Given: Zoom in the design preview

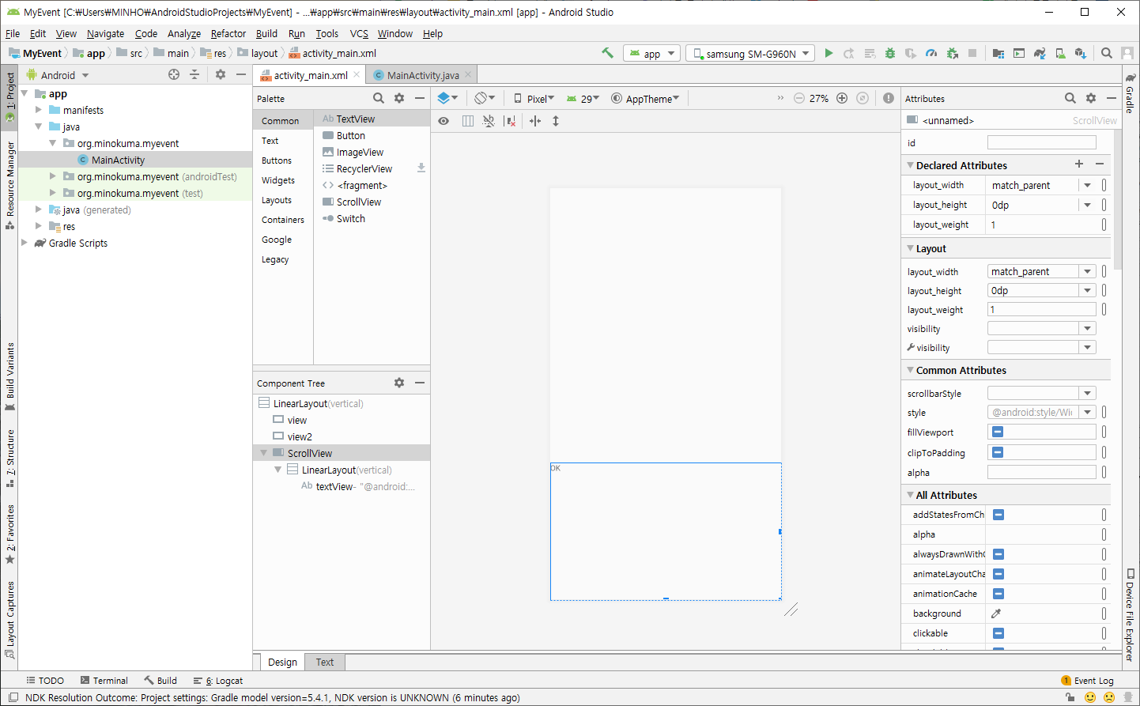Looking at the screenshot, I should click(x=842, y=98).
